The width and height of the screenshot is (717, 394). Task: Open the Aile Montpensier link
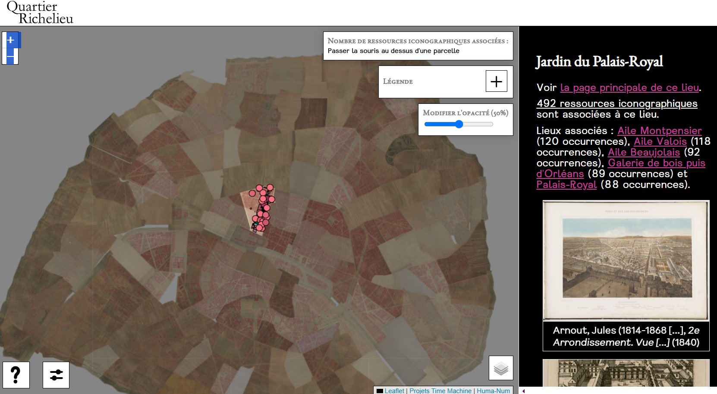tap(659, 131)
